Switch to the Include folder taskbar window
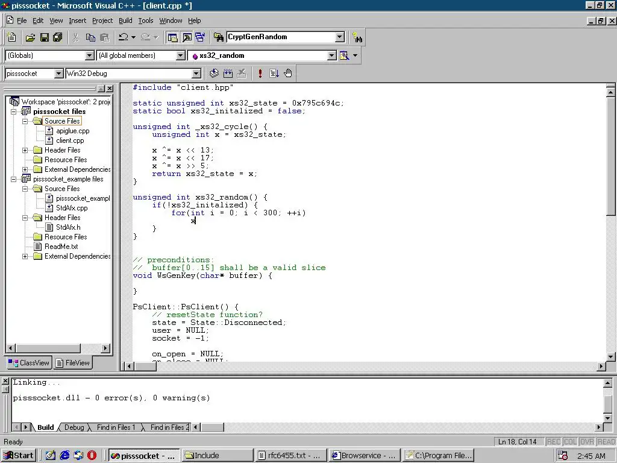 (x=217, y=456)
